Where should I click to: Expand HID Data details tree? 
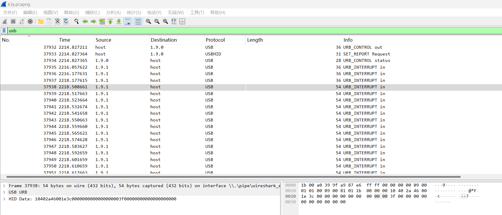pos(4,199)
